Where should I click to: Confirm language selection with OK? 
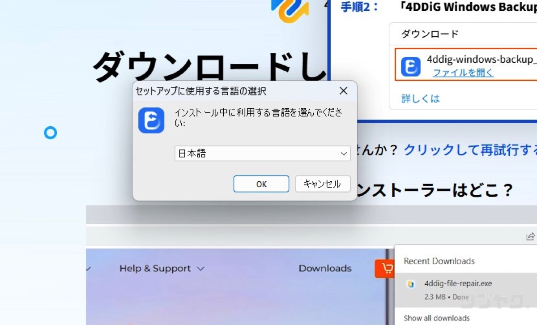(261, 184)
